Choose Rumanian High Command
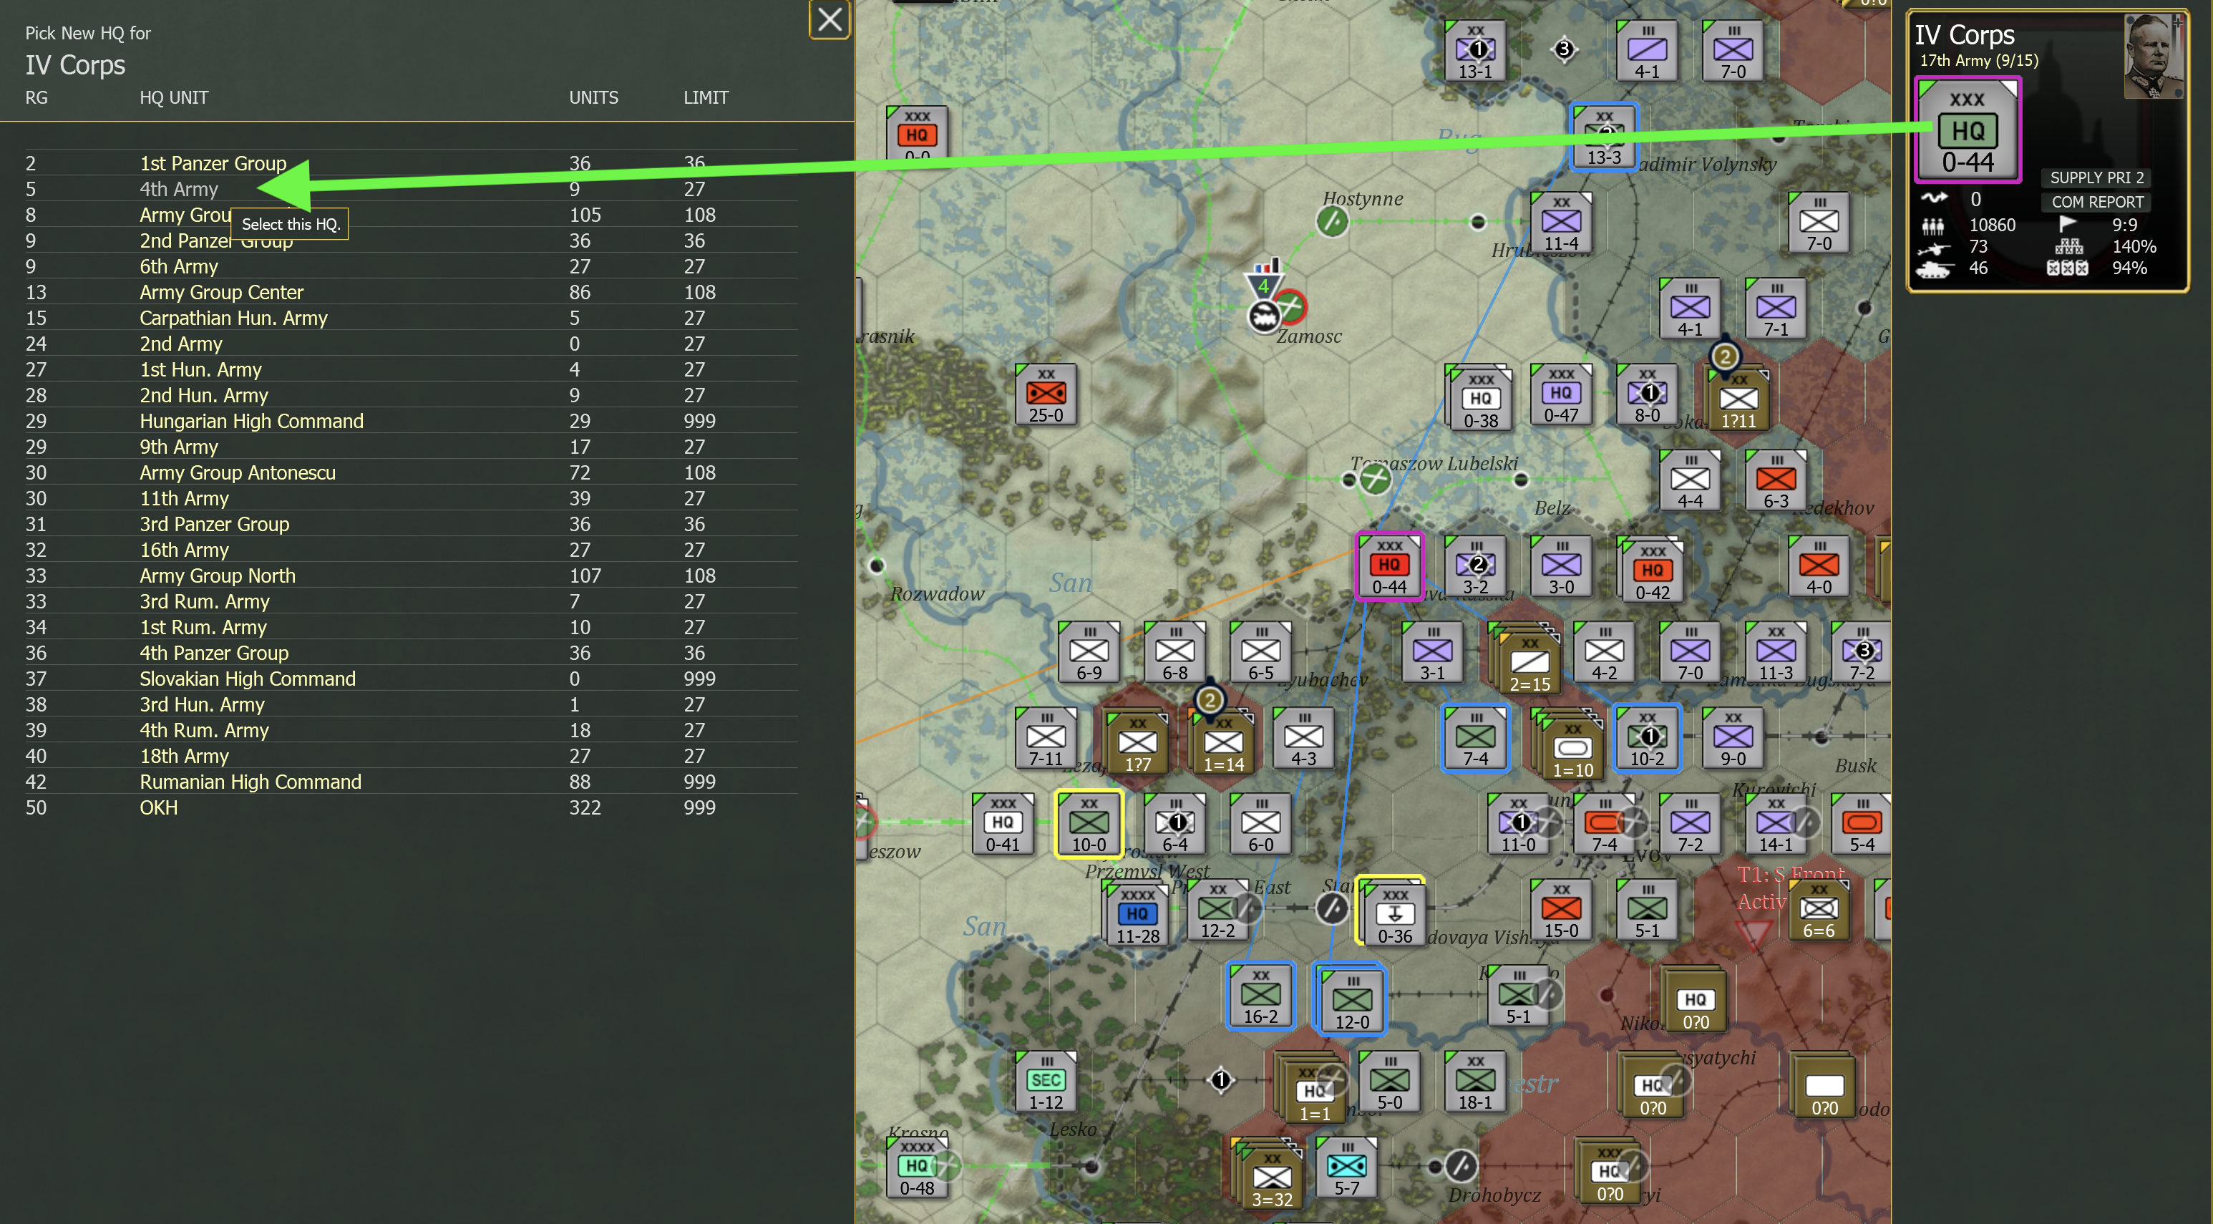2213x1224 pixels. click(x=411, y=782)
